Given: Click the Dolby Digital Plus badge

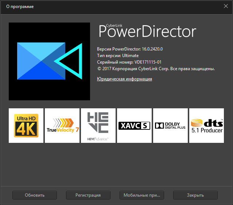Looking at the screenshot, I should (x=170, y=125).
